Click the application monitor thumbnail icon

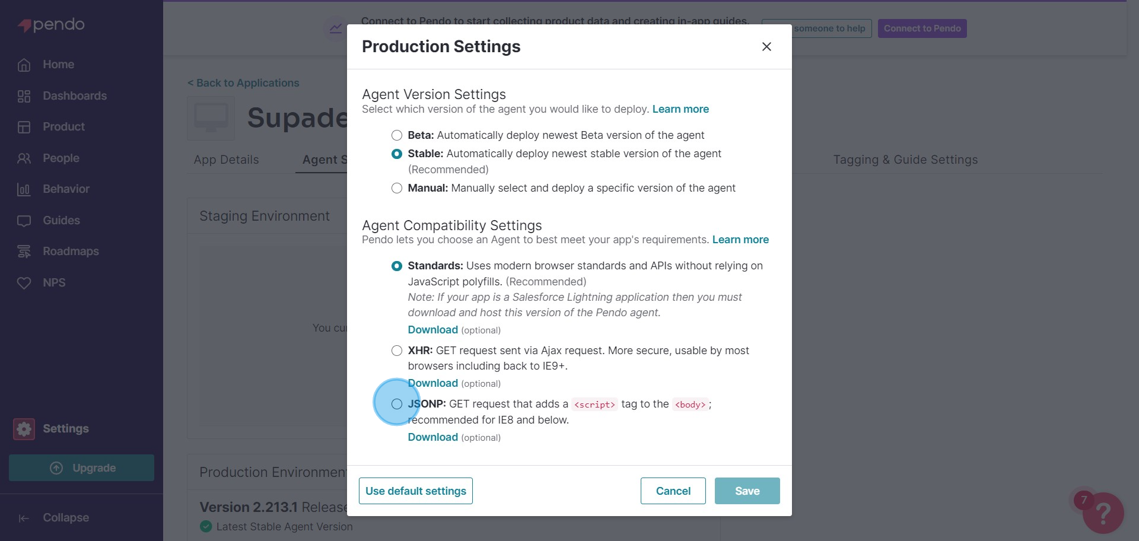[211, 118]
